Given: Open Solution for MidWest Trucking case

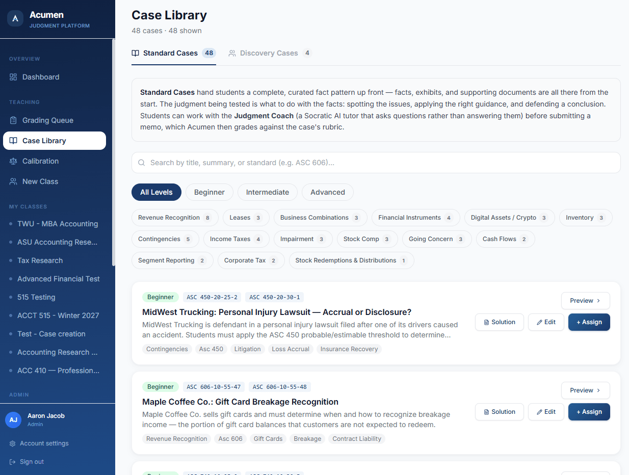Looking at the screenshot, I should [500, 322].
